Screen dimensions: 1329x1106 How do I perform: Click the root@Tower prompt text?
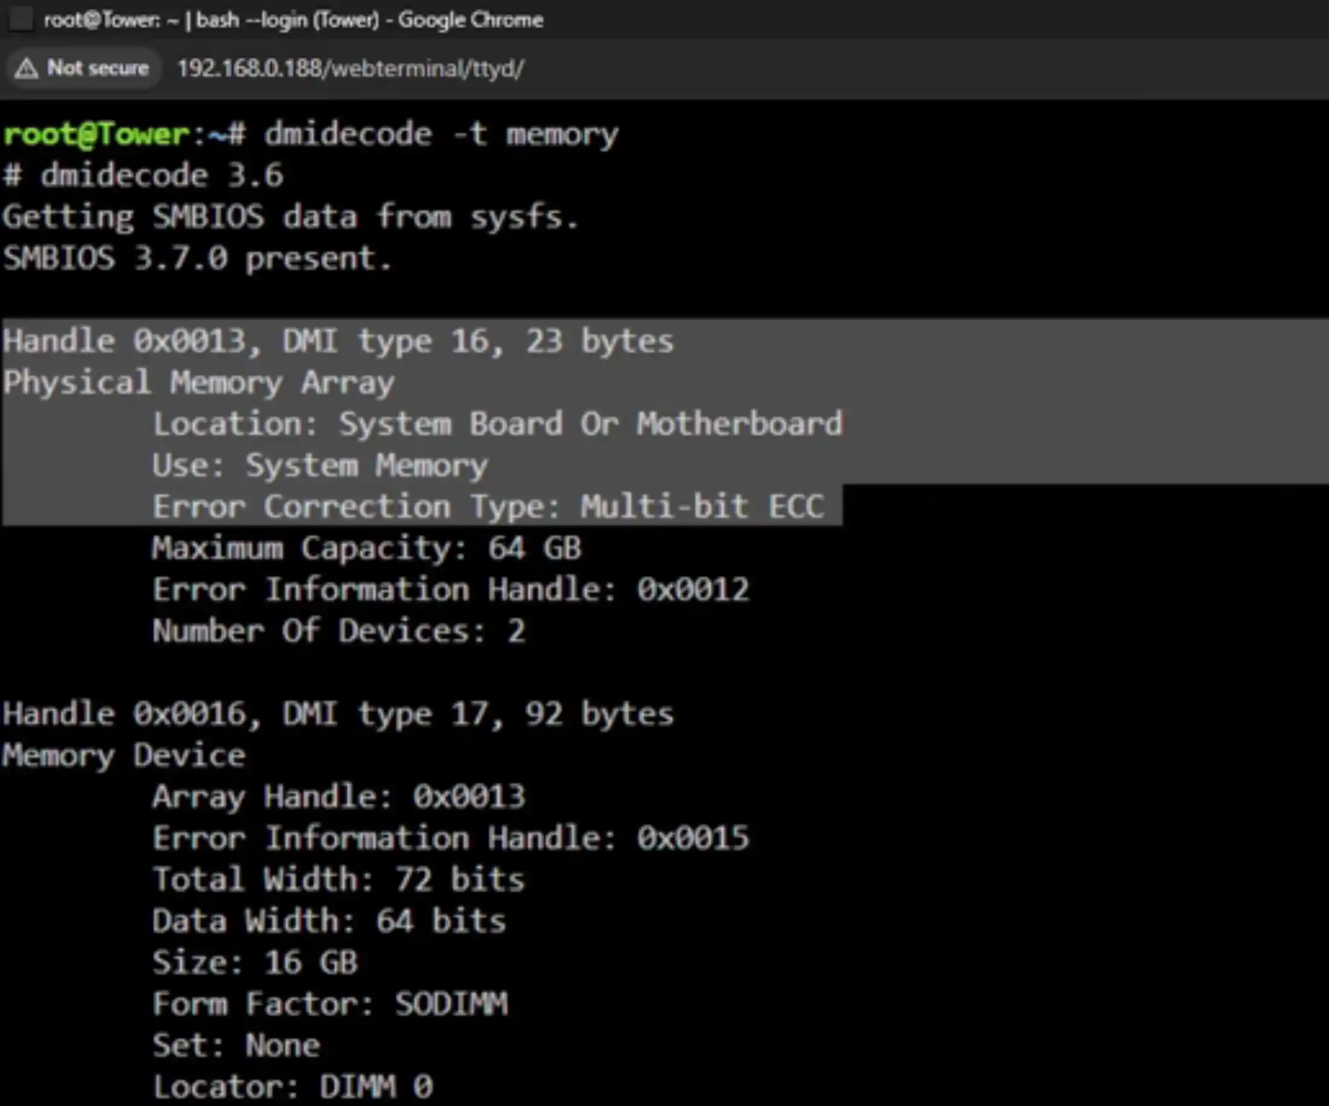tap(96, 134)
